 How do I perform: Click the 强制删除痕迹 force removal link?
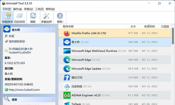[x=17, y=41]
